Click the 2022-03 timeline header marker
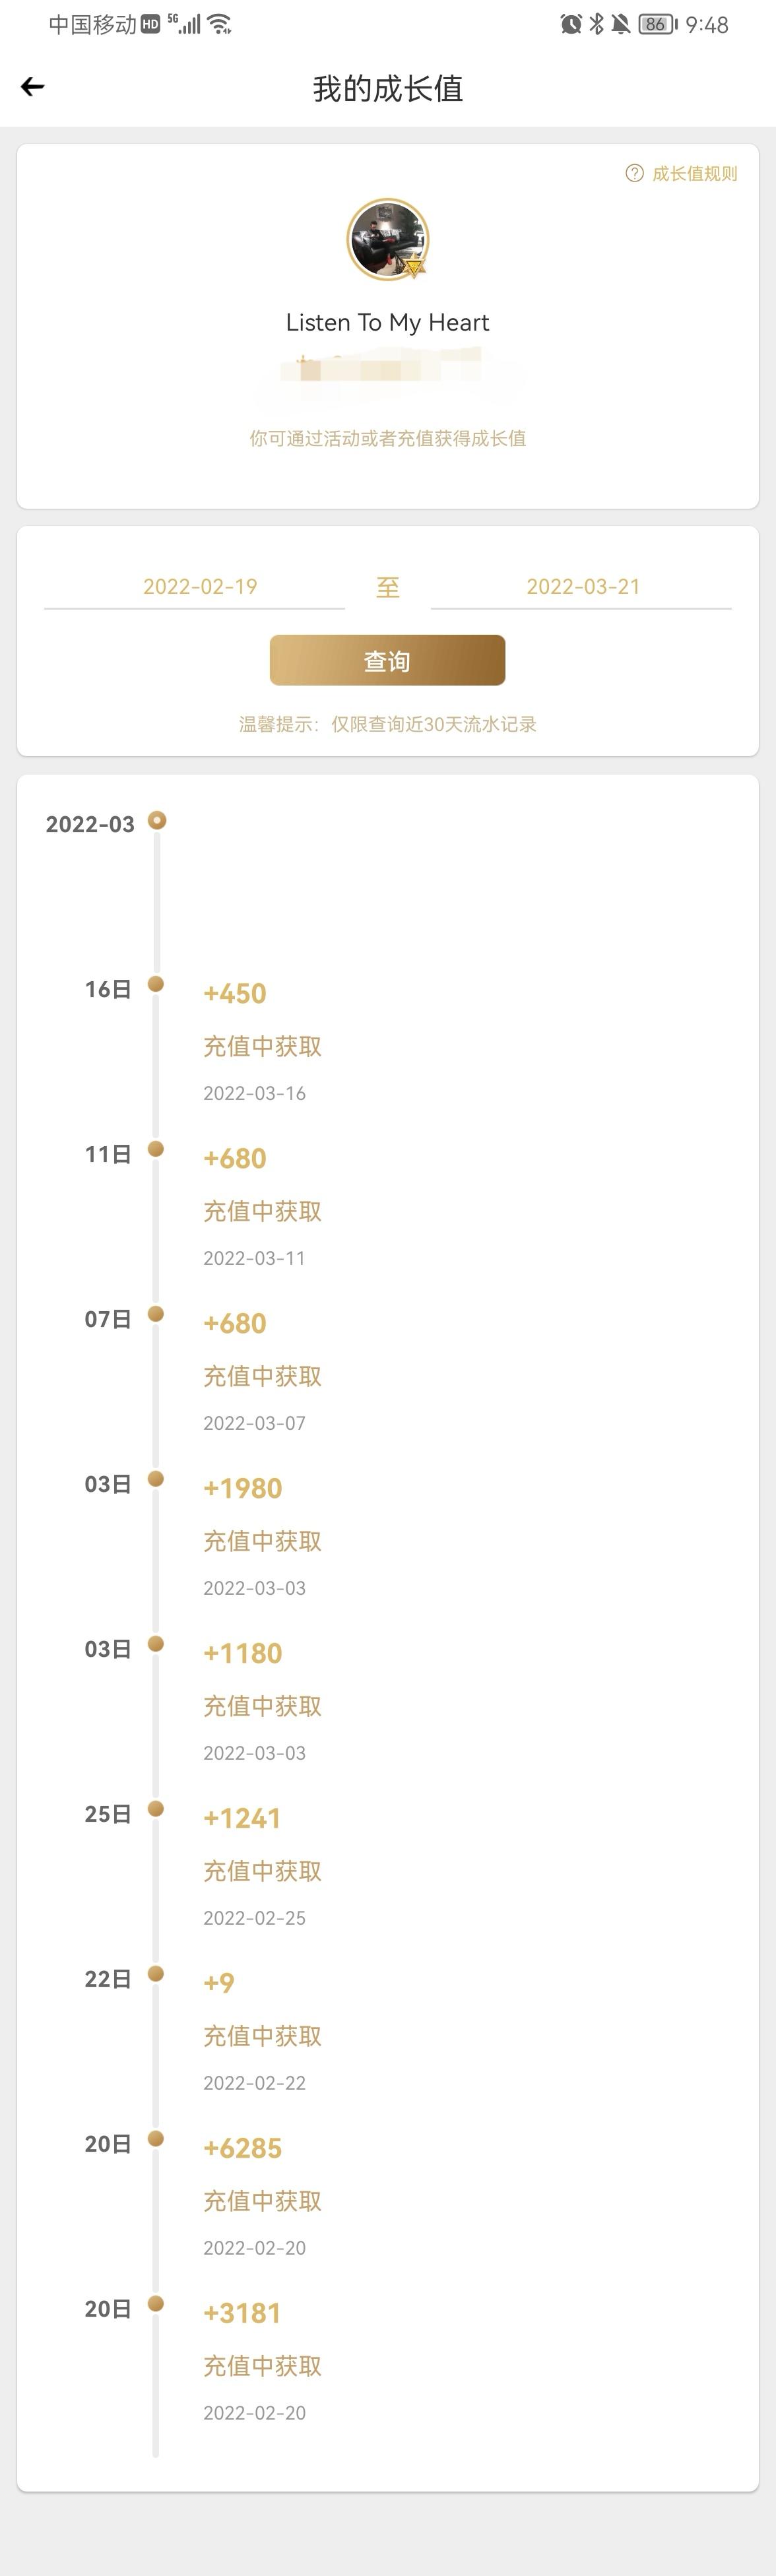776x2576 pixels. [157, 821]
